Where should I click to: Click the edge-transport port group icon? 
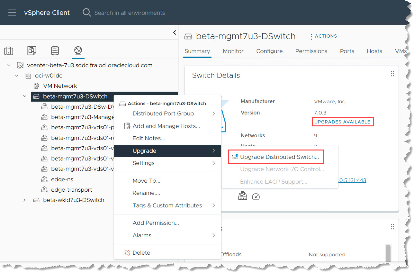[x=44, y=190]
